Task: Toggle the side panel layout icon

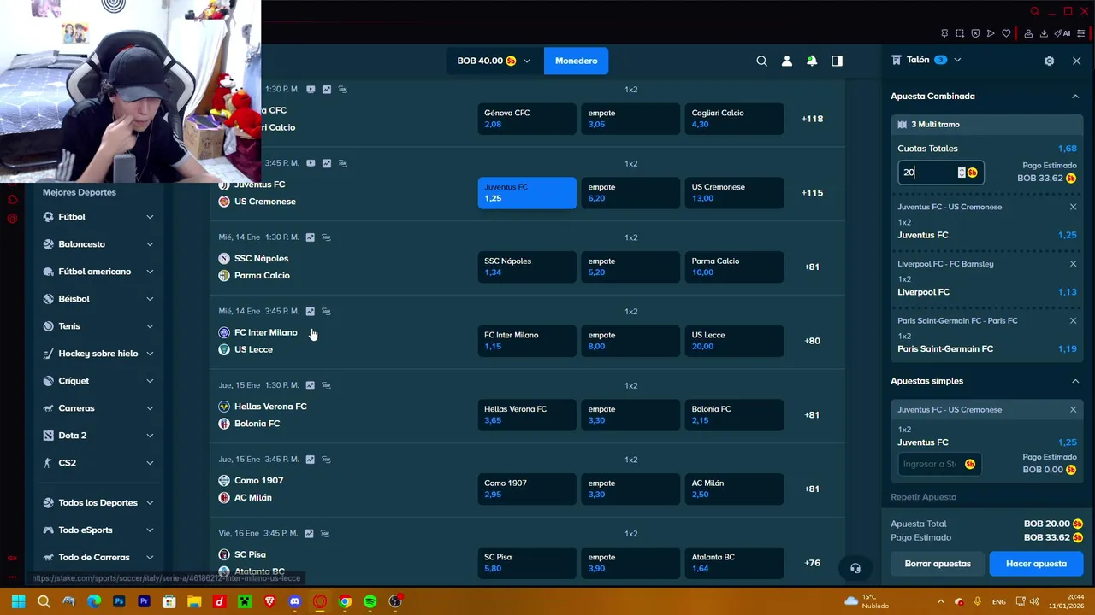Action: point(837,61)
